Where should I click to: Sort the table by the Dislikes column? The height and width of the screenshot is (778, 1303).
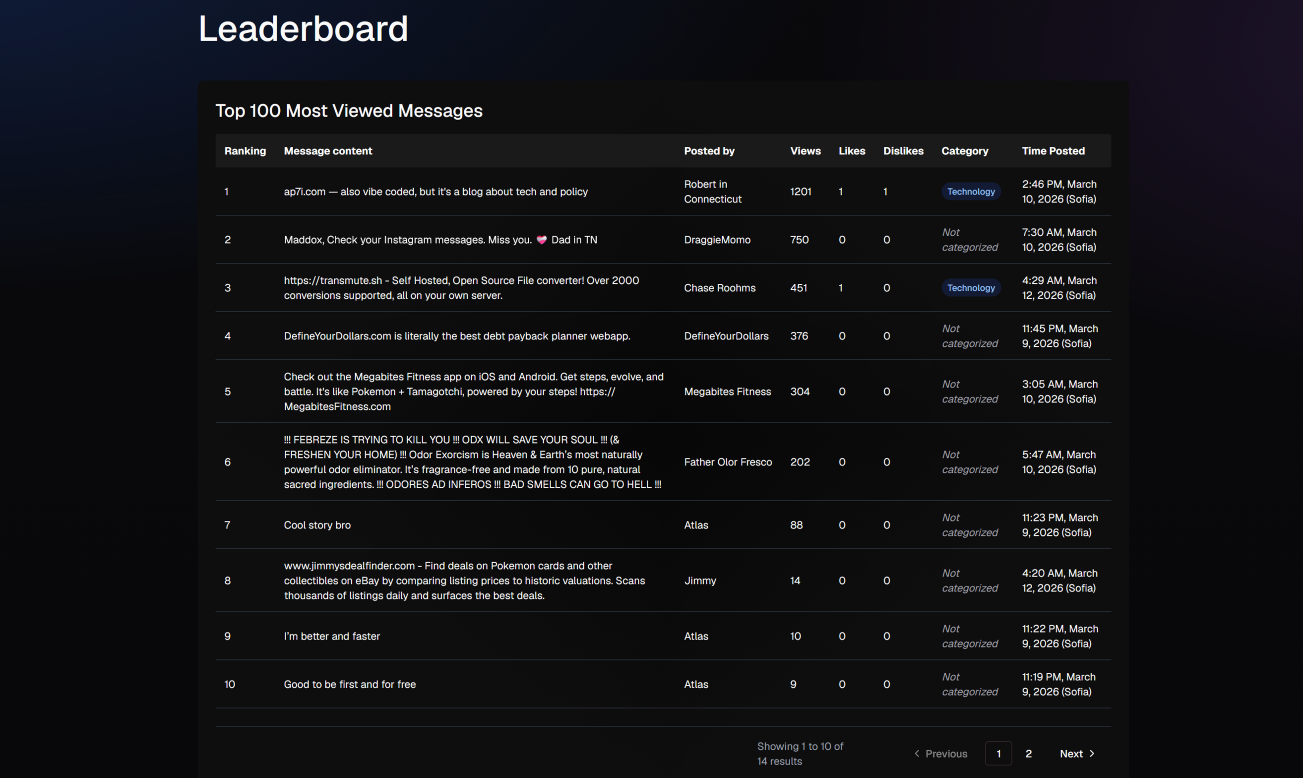point(903,150)
